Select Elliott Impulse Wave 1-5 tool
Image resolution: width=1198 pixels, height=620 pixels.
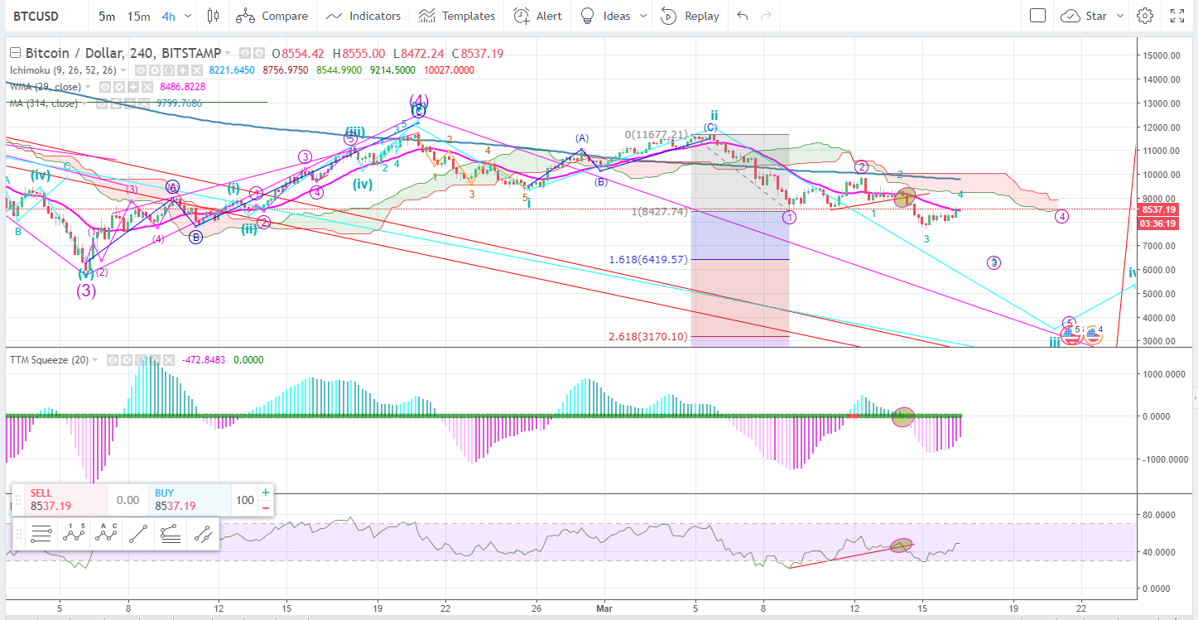coord(75,534)
